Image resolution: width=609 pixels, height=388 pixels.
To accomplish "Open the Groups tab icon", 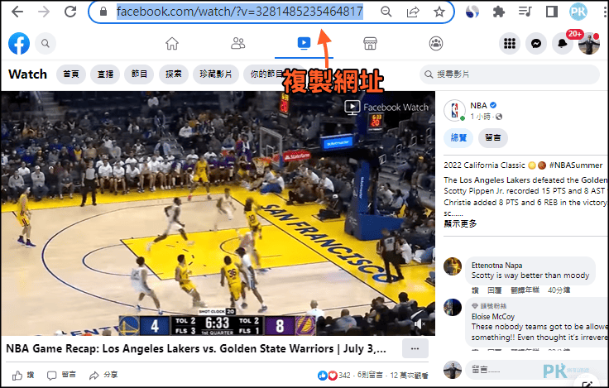I will point(436,43).
